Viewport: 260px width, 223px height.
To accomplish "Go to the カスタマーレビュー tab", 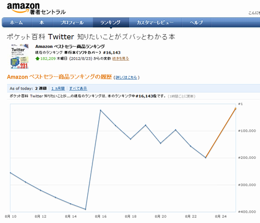I will pyautogui.click(x=155, y=23).
